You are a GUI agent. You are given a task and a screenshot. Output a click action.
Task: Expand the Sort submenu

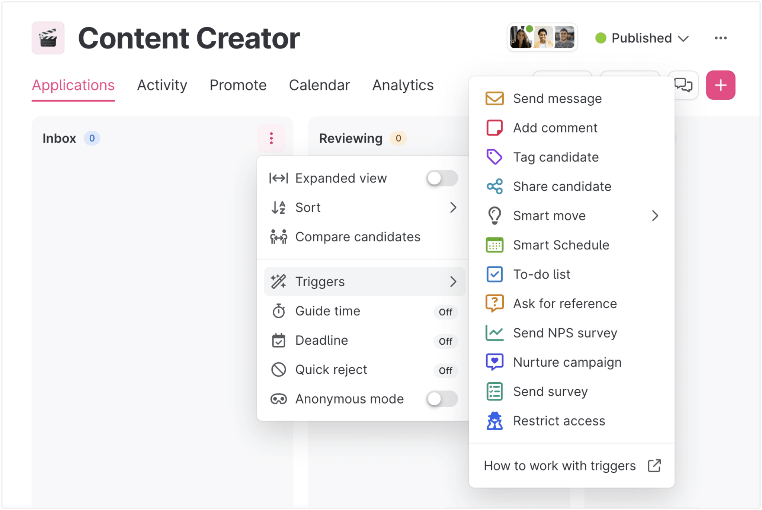[x=453, y=207]
